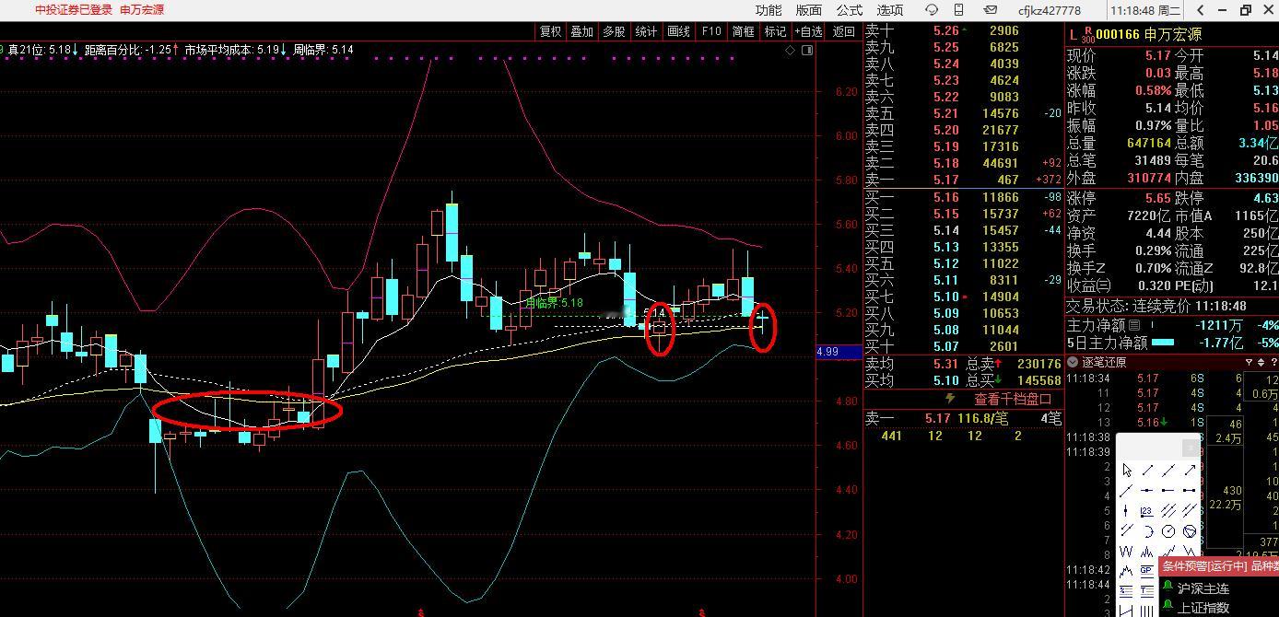Click the back chevron in title bar

1201,10
